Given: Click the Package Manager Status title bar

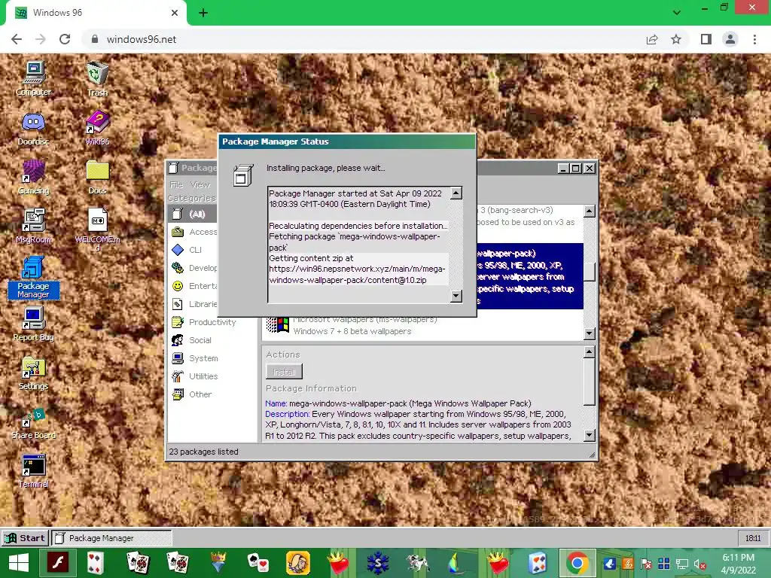Looking at the screenshot, I should [x=347, y=141].
